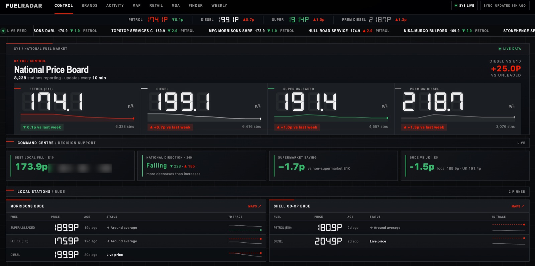This screenshot has width=535, height=266.
Task: Click the '2 PINNED' label
Action: [517, 192]
